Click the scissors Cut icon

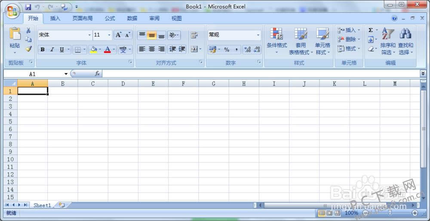tap(28, 30)
